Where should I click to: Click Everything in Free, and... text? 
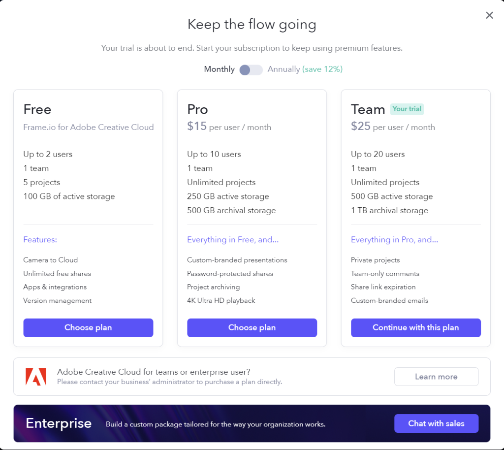(233, 240)
